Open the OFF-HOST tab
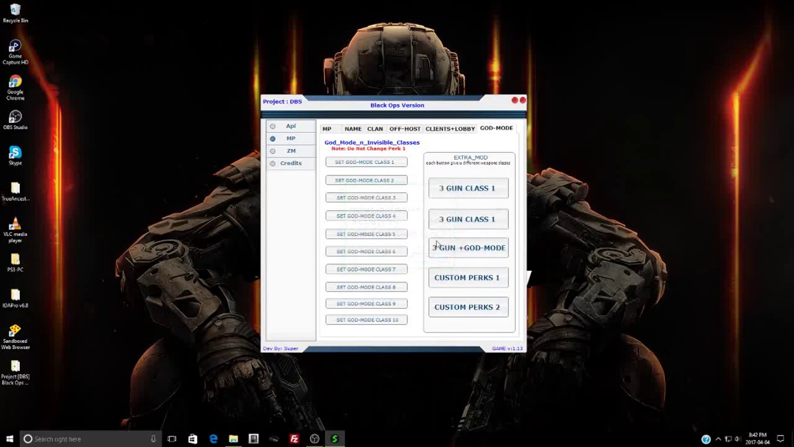This screenshot has width=794, height=447. pos(404,129)
